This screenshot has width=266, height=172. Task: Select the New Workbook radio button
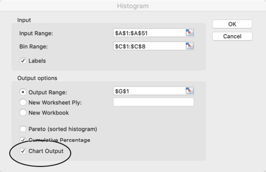click(23, 113)
